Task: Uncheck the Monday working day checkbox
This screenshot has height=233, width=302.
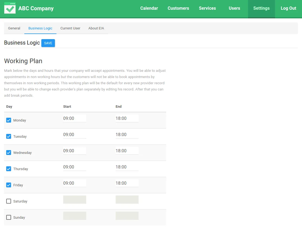Action: [9, 120]
